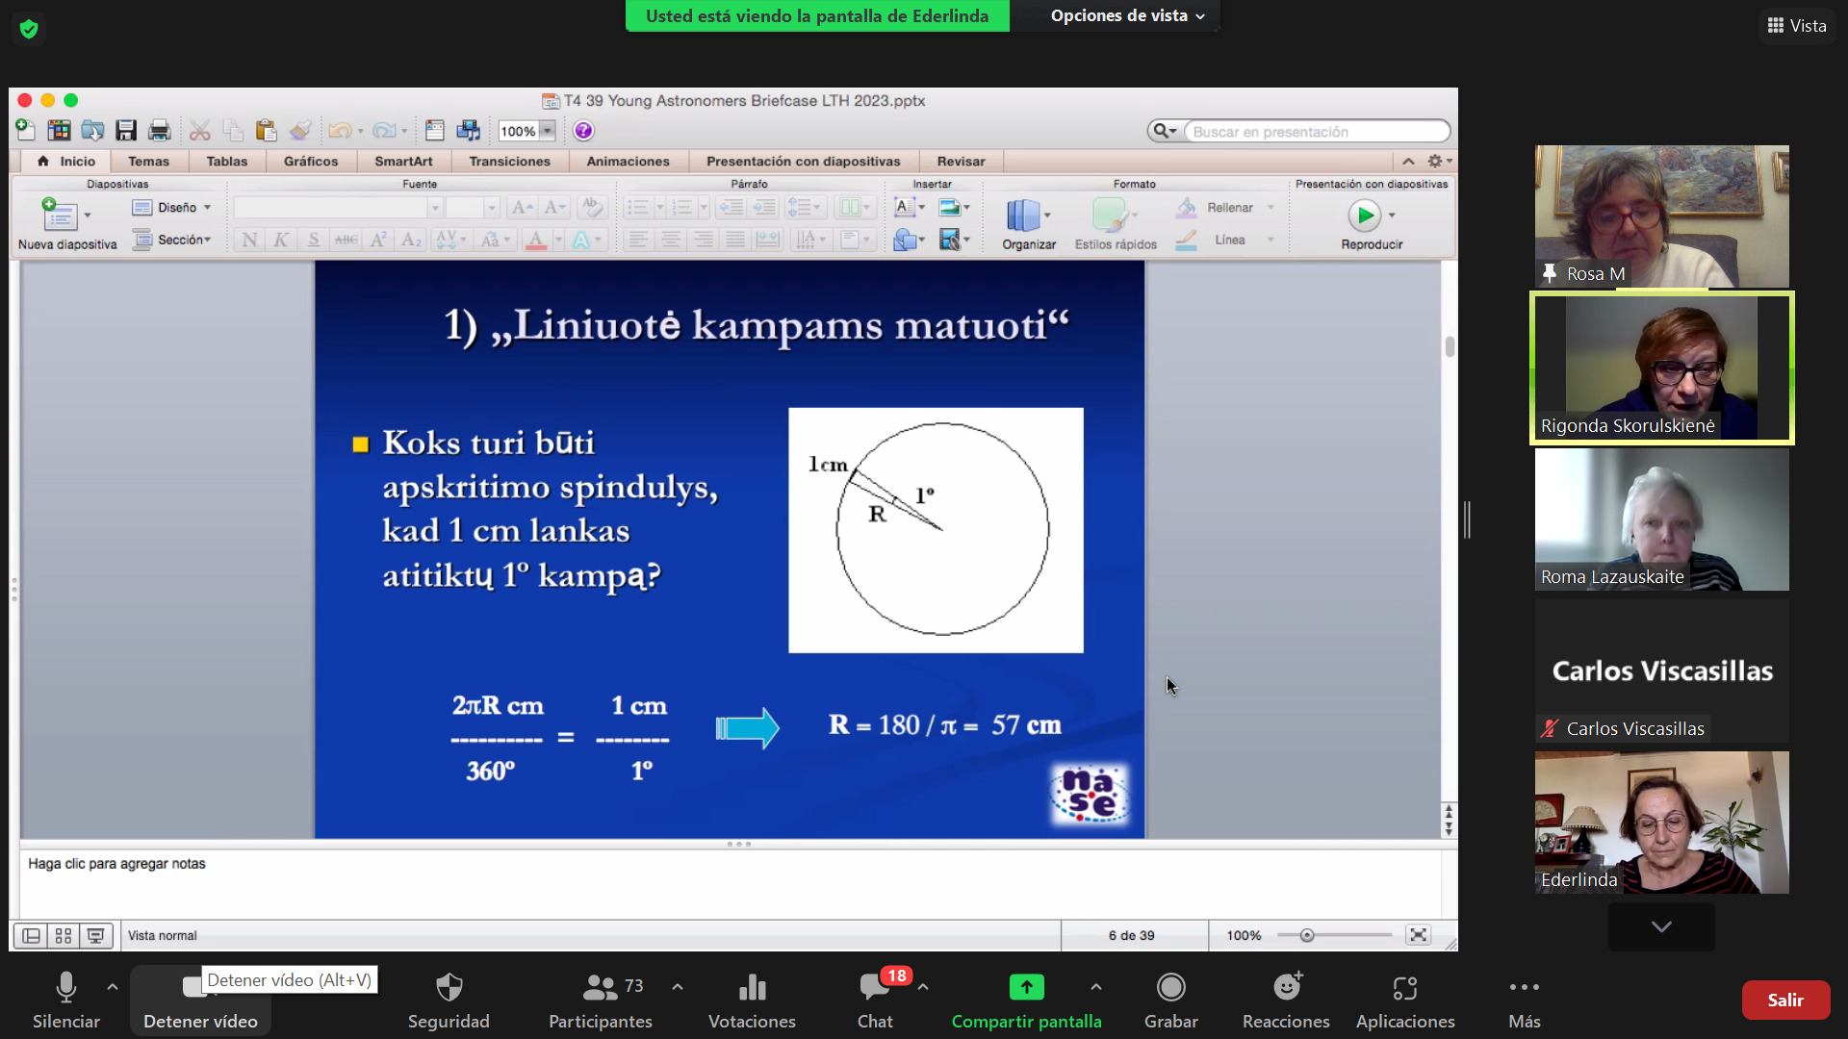Open the Revisar tab
The height and width of the screenshot is (1039, 1848).
click(961, 162)
